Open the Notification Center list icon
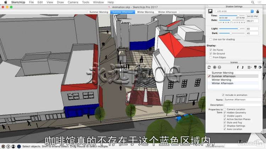Image resolution: width=266 pixels, height=149 pixels. [x=259, y=2]
